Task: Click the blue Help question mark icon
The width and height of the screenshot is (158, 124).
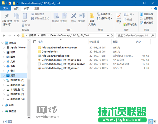Action: 156,9
